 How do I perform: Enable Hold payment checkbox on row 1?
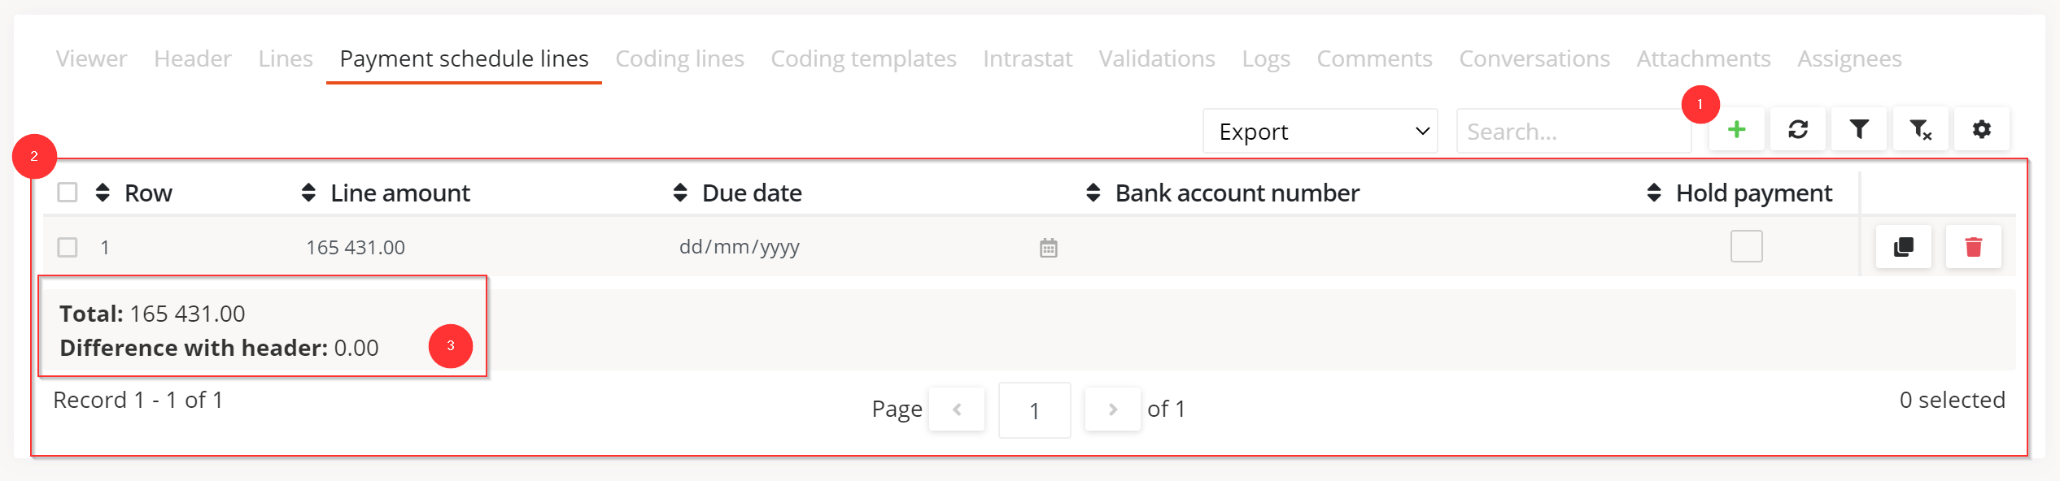pyautogui.click(x=1746, y=246)
